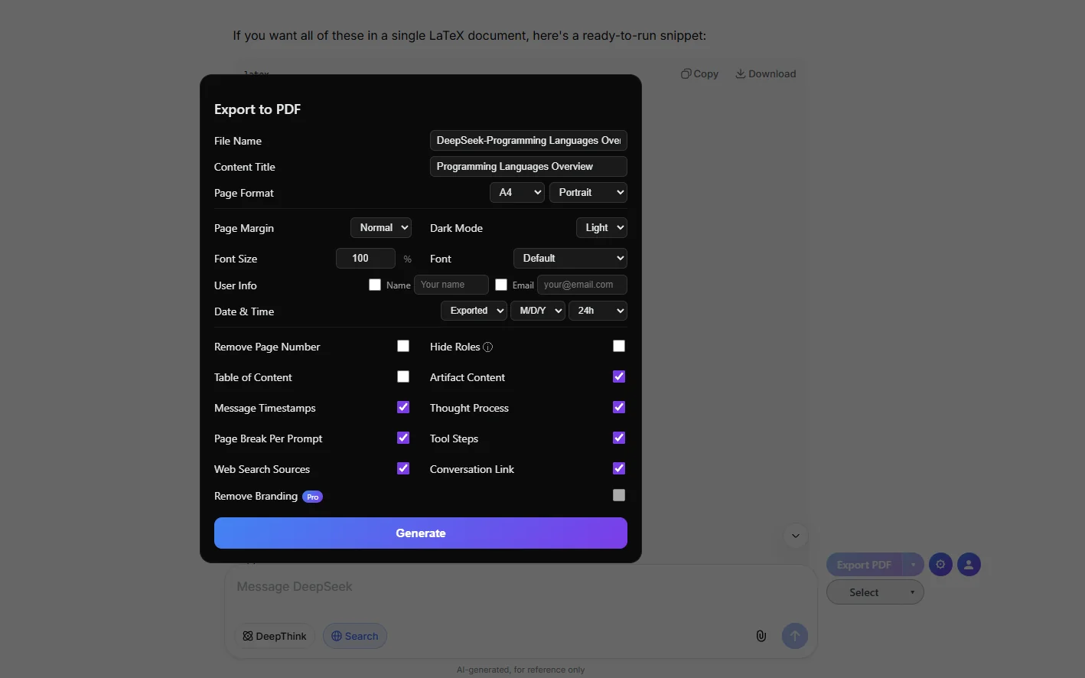Screen dimensions: 1085x678
Task: Click the Pro badge next to Remove Branding
Action: 312,497
